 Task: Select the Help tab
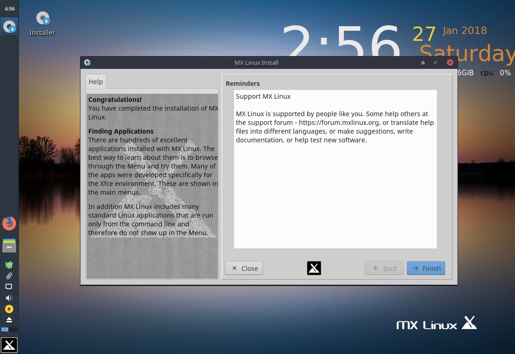click(x=96, y=81)
